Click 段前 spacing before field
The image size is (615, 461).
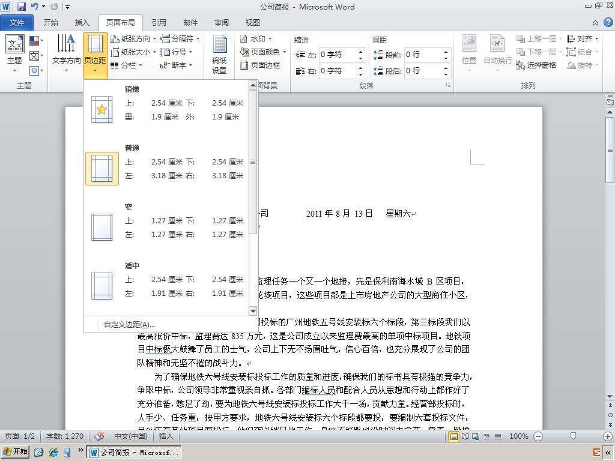click(x=423, y=55)
